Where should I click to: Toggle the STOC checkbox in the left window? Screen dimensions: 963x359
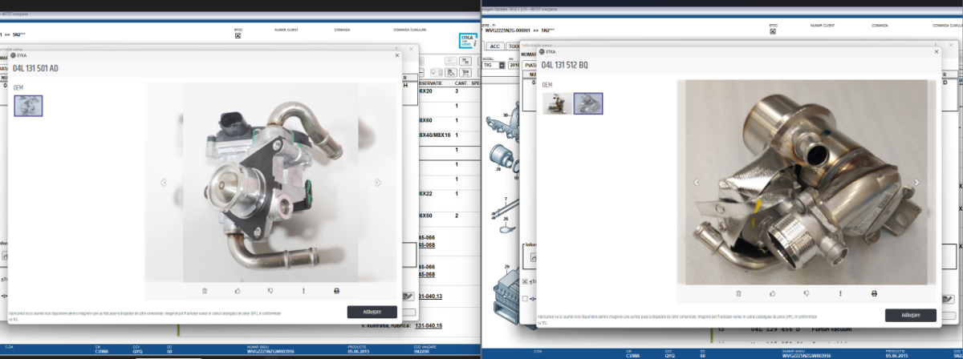pyautogui.click(x=238, y=35)
